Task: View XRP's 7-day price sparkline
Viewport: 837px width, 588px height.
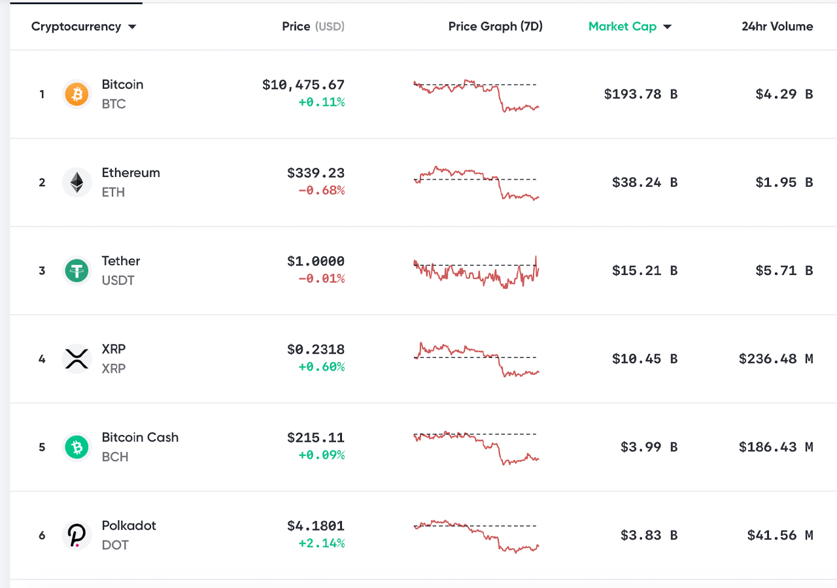Action: click(476, 360)
